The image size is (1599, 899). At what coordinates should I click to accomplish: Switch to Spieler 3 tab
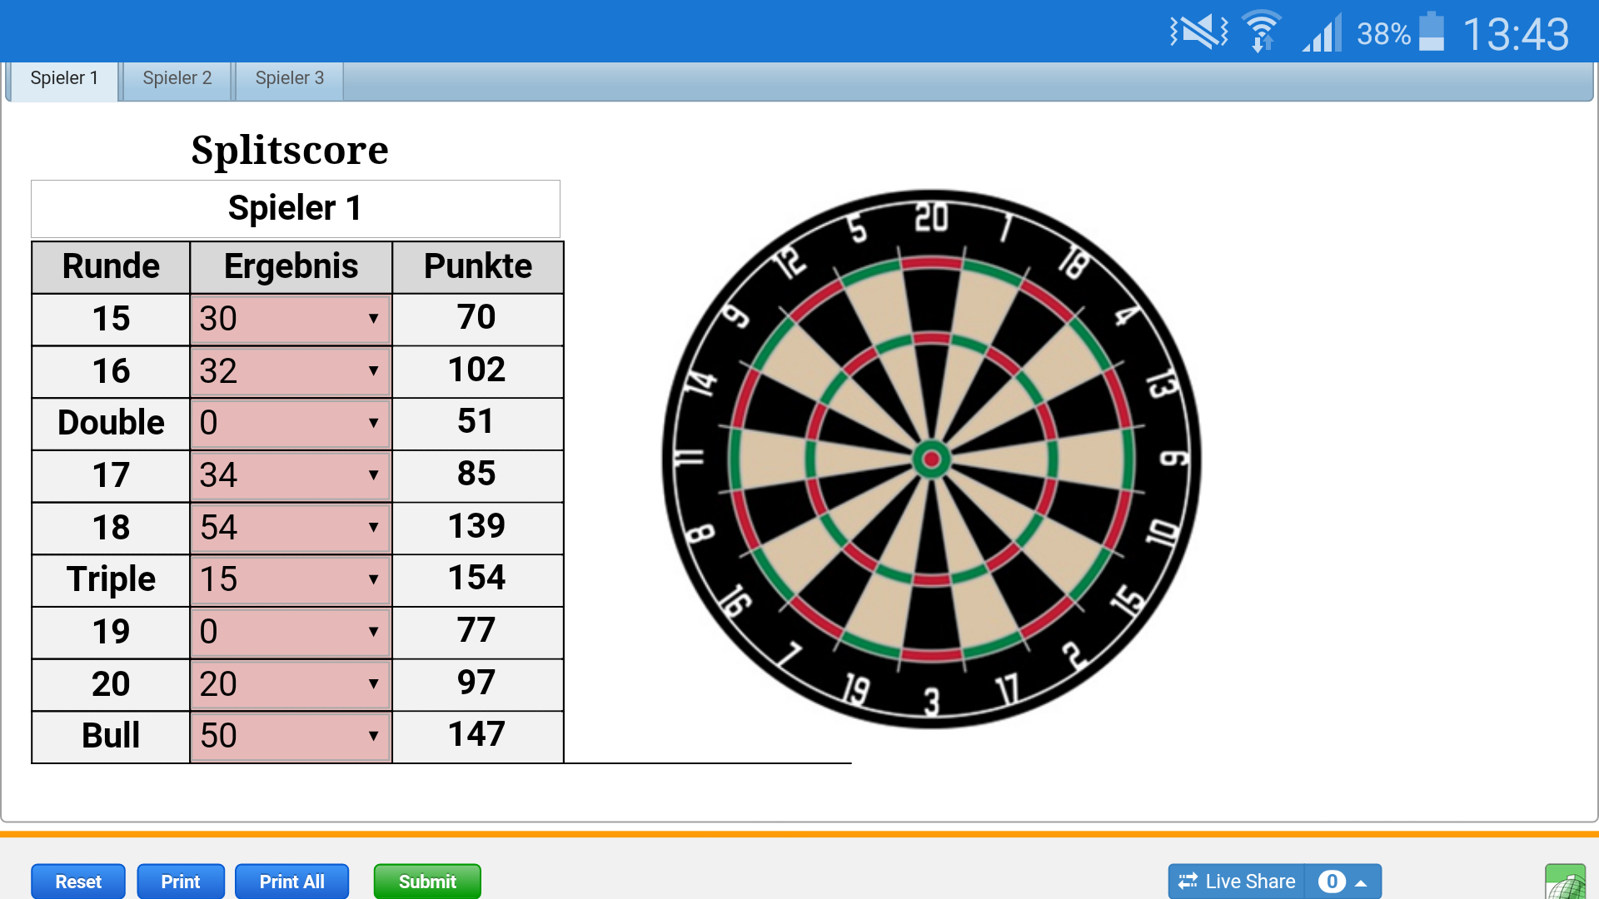click(x=289, y=78)
